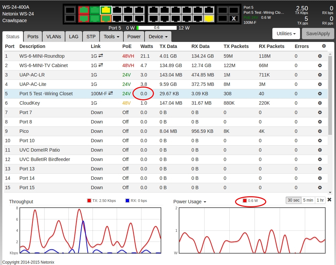
Task: Click the Errors column header
Action: 302,46
